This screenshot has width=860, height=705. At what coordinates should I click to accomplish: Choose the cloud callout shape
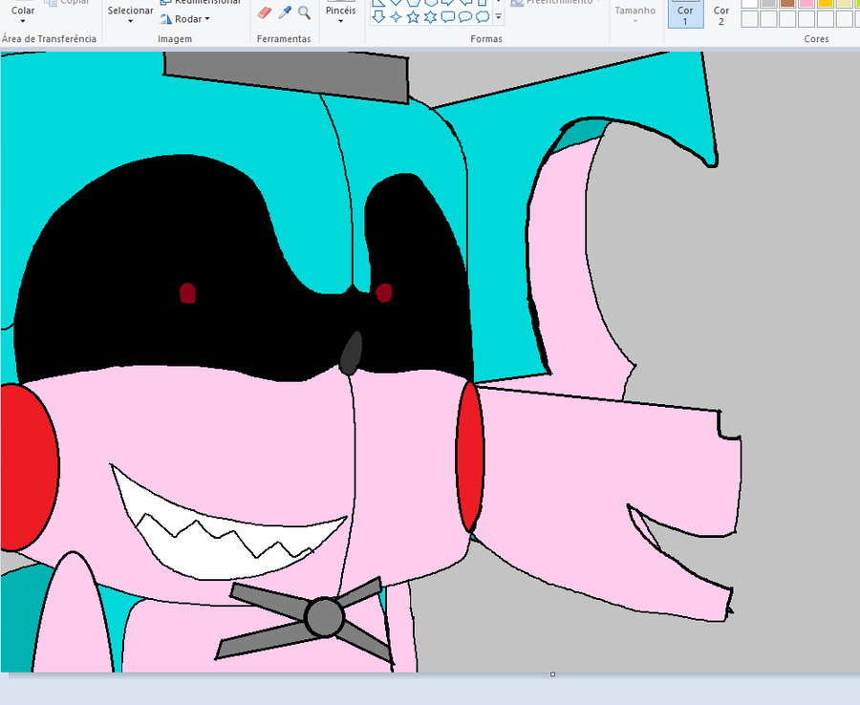tap(483, 17)
